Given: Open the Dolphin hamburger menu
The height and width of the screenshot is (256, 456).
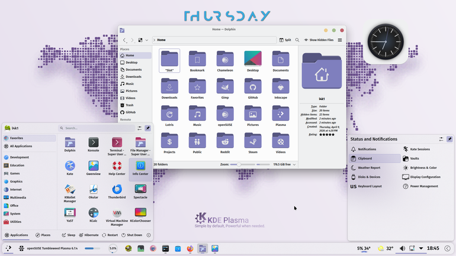Looking at the screenshot, I should (x=340, y=40).
